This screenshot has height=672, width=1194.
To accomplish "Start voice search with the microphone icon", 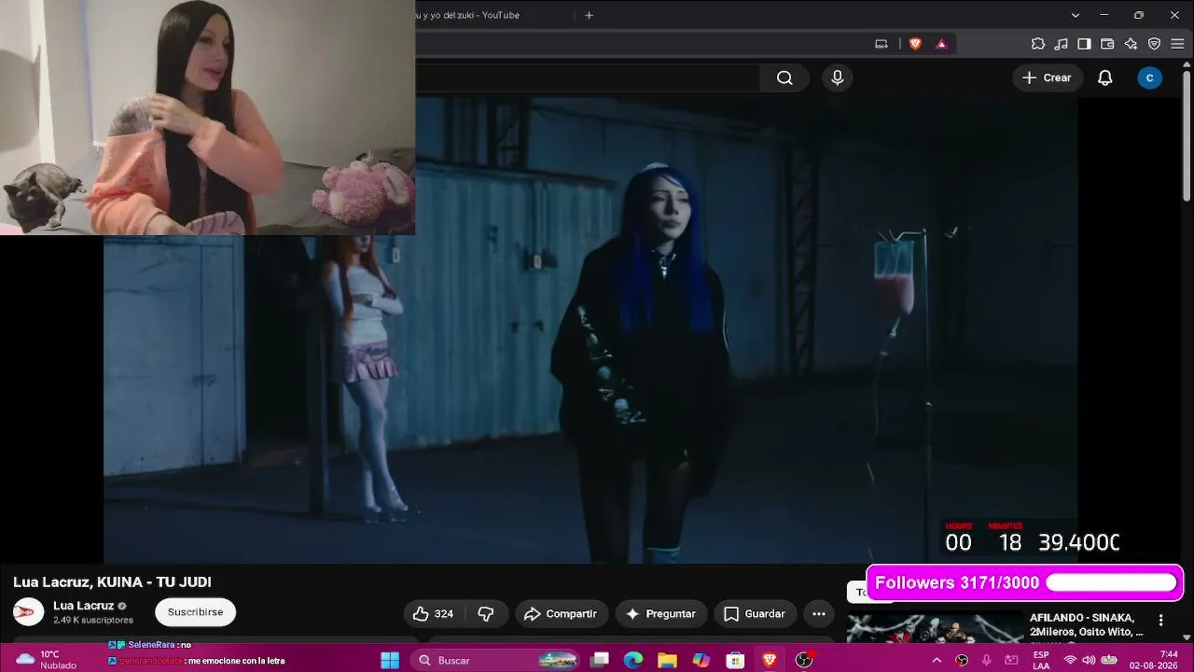I will click(x=838, y=78).
